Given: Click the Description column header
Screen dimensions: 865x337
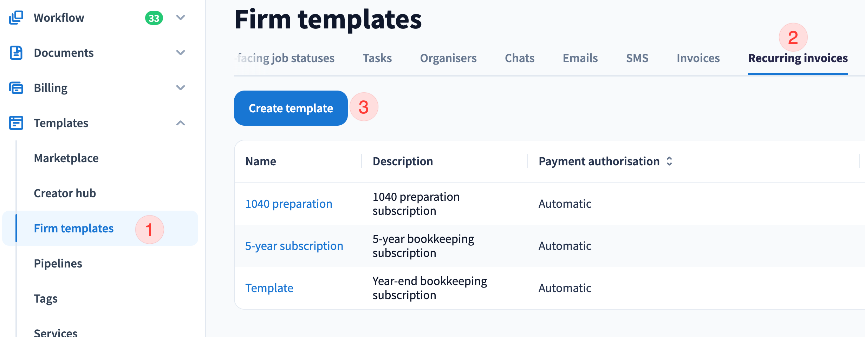Looking at the screenshot, I should coord(403,161).
